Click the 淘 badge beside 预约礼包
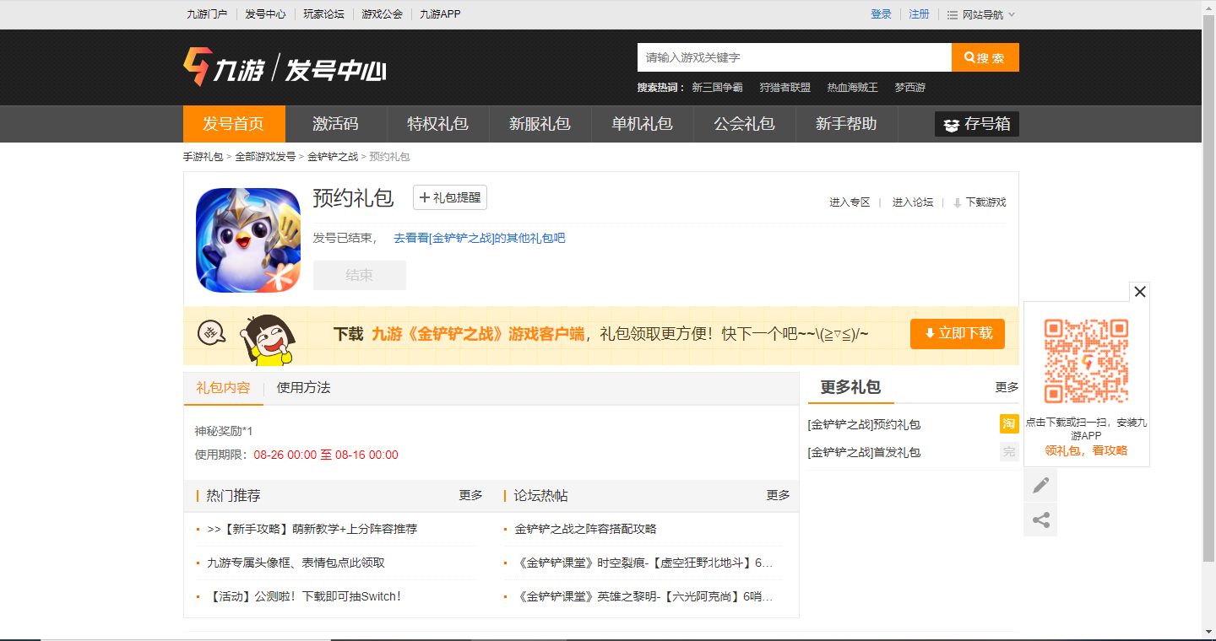This screenshot has width=1216, height=641. (x=1009, y=424)
